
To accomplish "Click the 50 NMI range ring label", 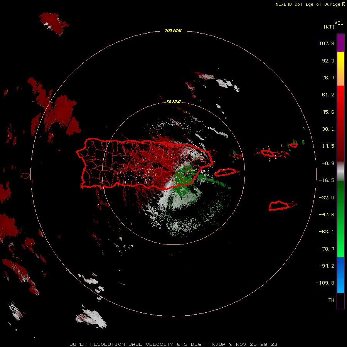I will click(173, 102).
